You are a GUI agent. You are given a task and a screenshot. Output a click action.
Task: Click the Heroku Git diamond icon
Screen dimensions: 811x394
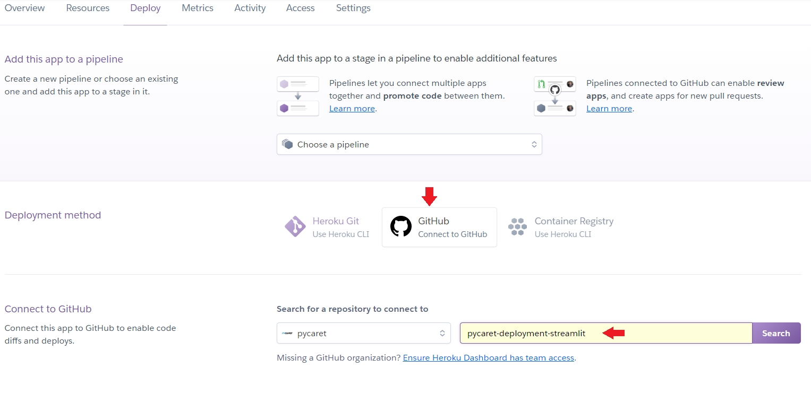pyautogui.click(x=295, y=226)
